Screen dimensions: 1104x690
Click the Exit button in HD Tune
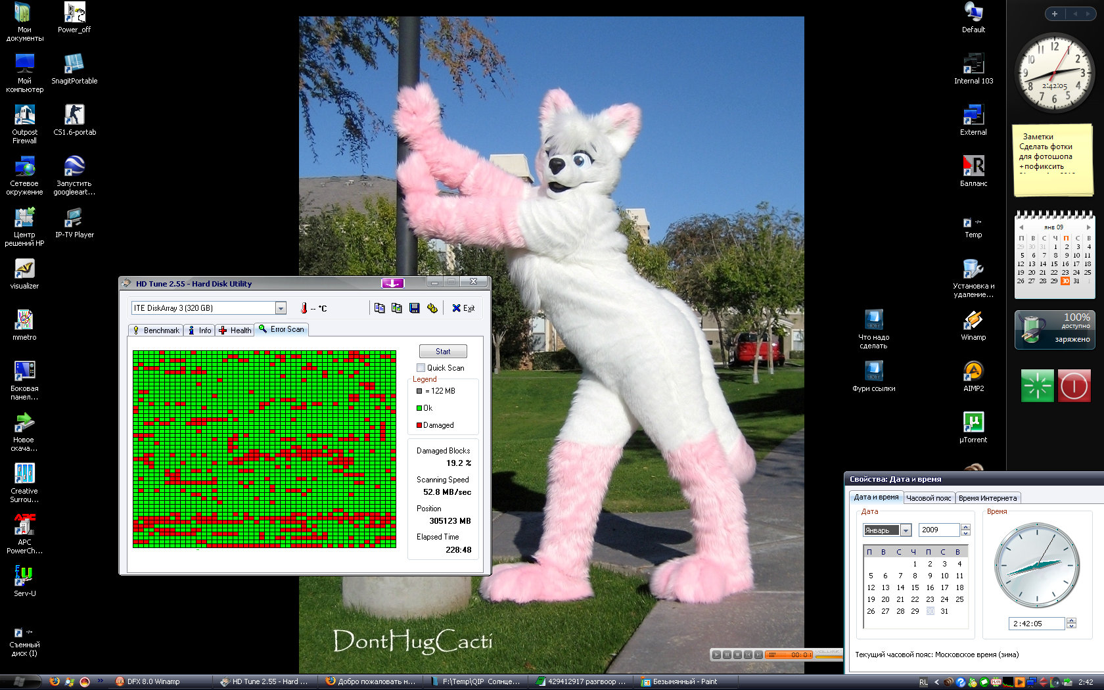point(463,308)
